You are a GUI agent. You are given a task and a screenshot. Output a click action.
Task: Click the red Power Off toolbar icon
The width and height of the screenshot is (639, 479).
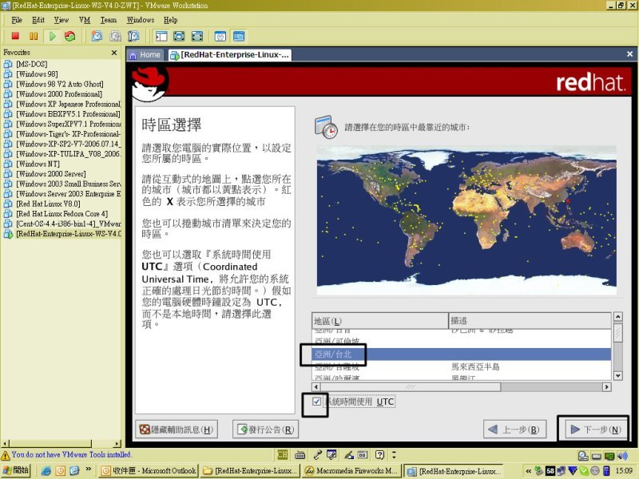(x=15, y=36)
